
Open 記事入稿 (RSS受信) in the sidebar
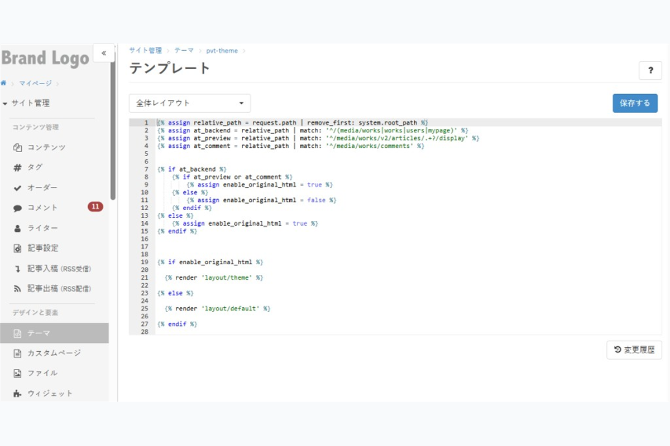point(54,269)
